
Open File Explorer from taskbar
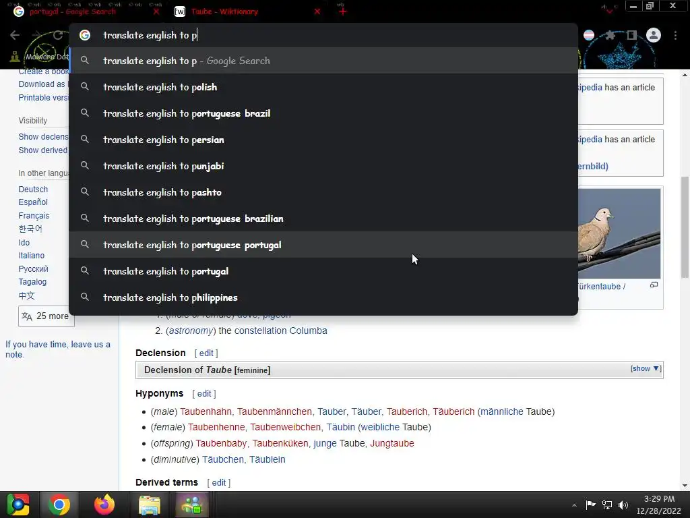pos(150,505)
